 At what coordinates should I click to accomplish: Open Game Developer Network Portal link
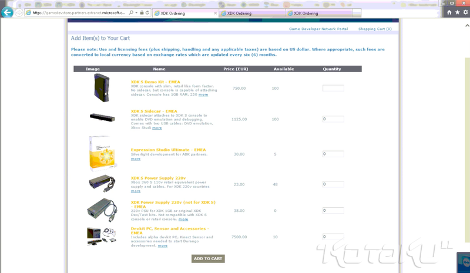[x=318, y=29]
